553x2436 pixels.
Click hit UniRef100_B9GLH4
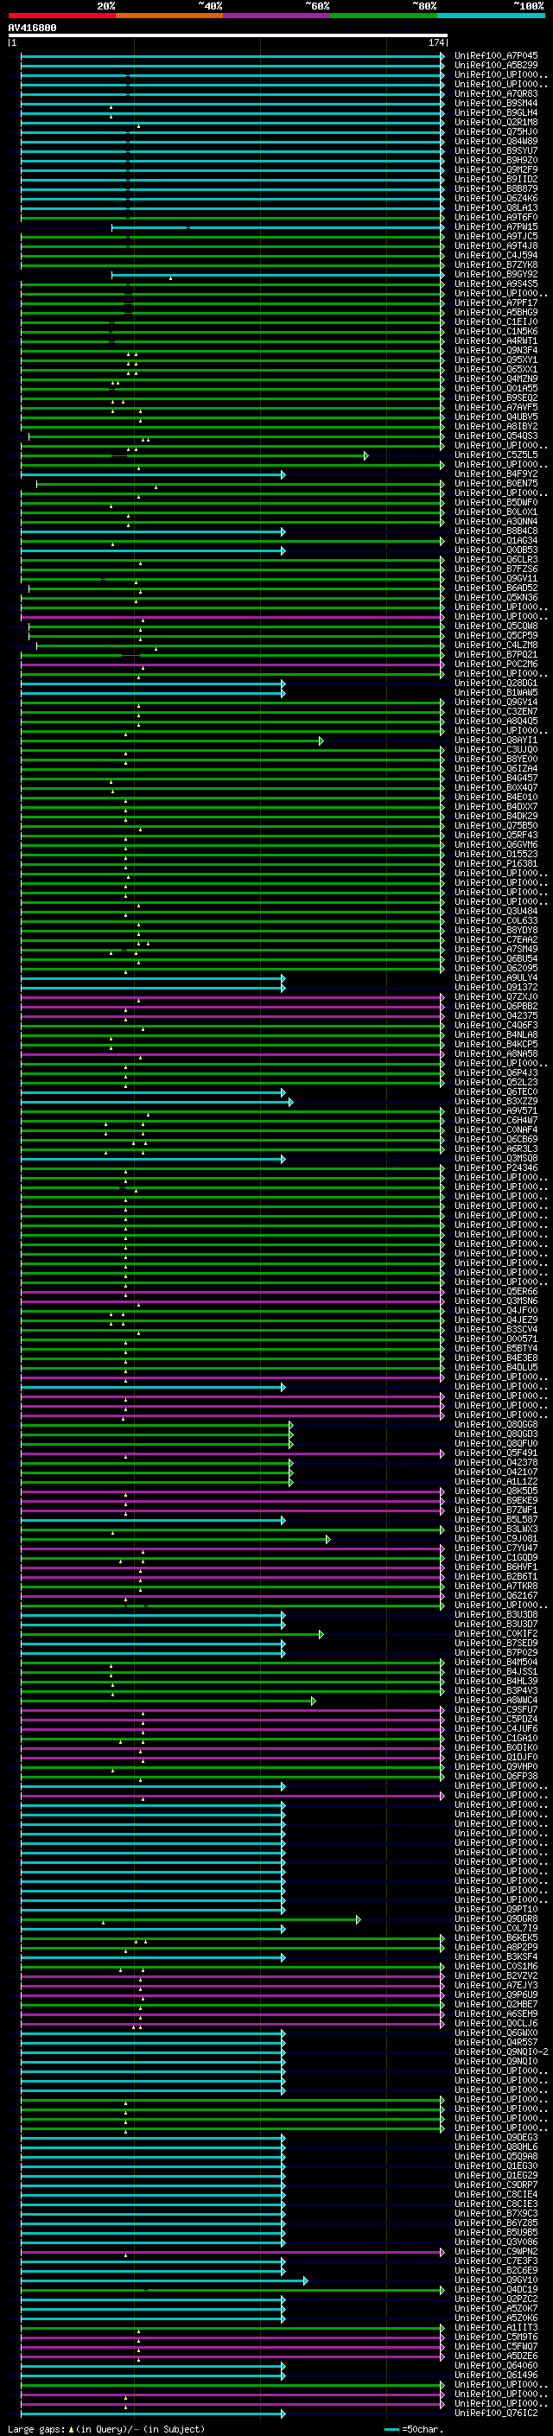point(496,112)
